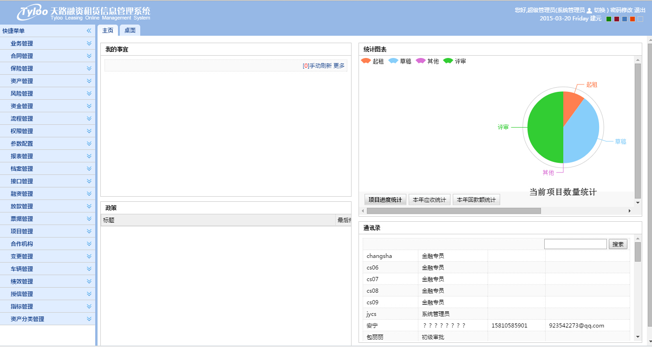Click the green 评审 legend icon

click(x=448, y=61)
